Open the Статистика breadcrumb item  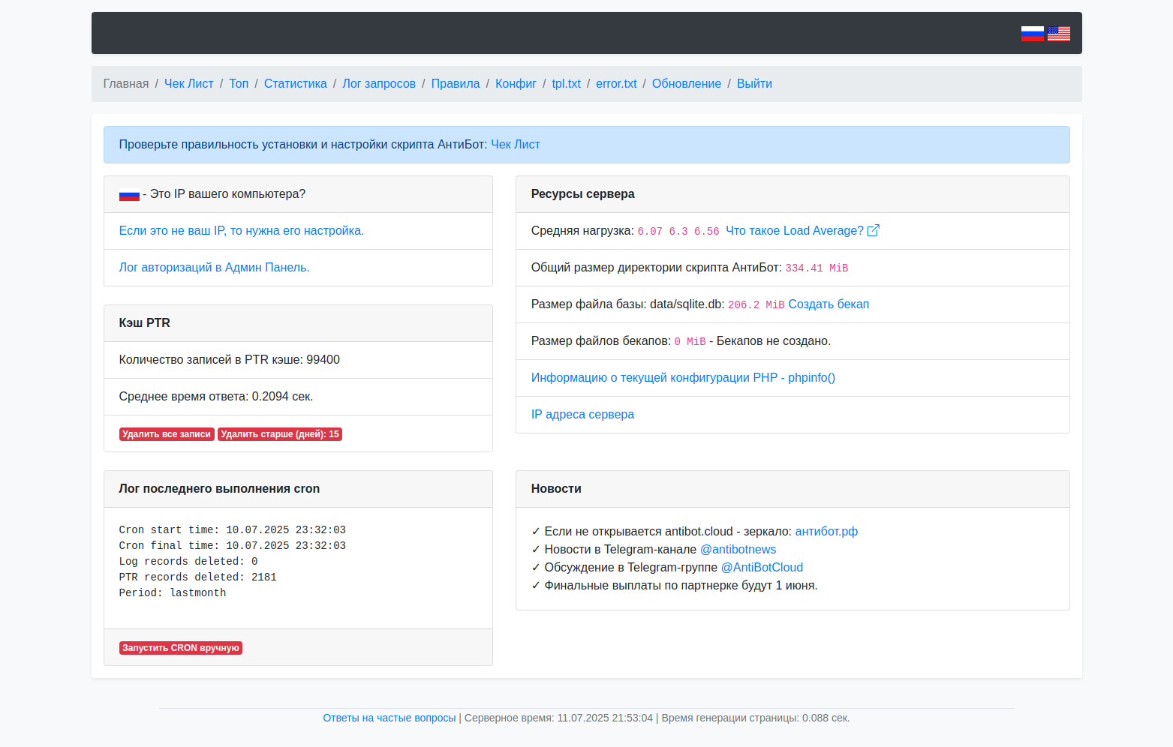(x=295, y=83)
